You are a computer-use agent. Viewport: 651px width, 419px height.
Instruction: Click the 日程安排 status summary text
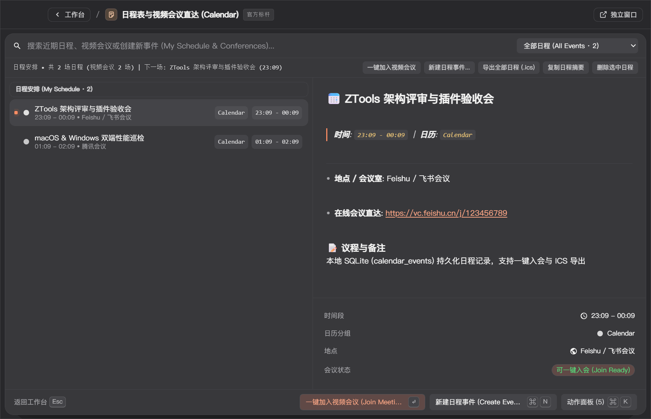(x=148, y=68)
